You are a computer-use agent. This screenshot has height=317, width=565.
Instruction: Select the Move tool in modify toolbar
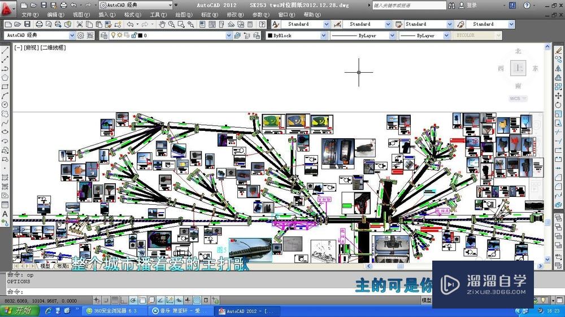[558, 96]
